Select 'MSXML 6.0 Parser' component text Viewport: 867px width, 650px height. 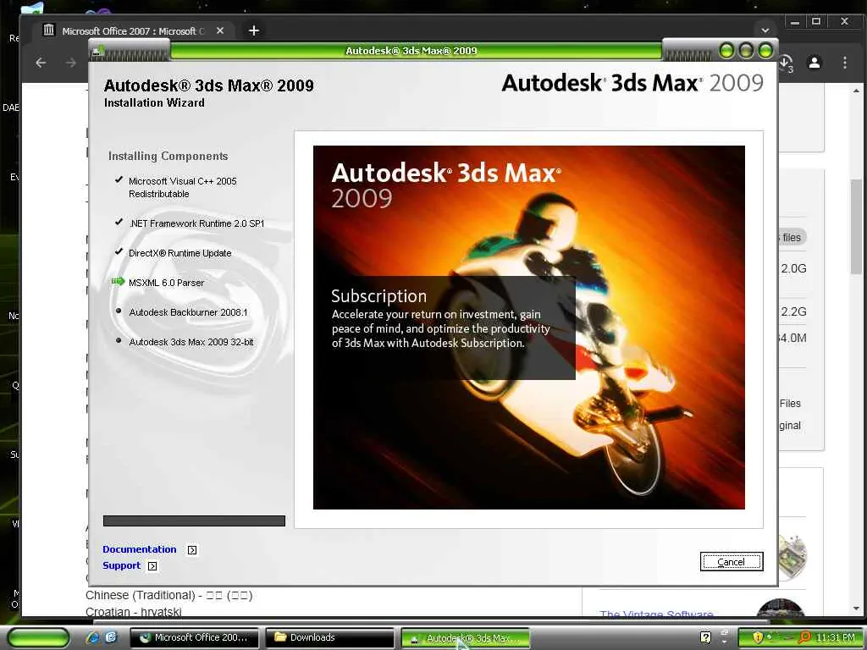pyautogui.click(x=167, y=283)
